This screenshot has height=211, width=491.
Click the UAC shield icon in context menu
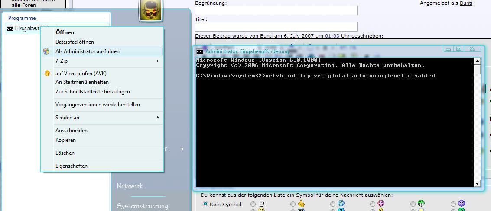(x=46, y=51)
